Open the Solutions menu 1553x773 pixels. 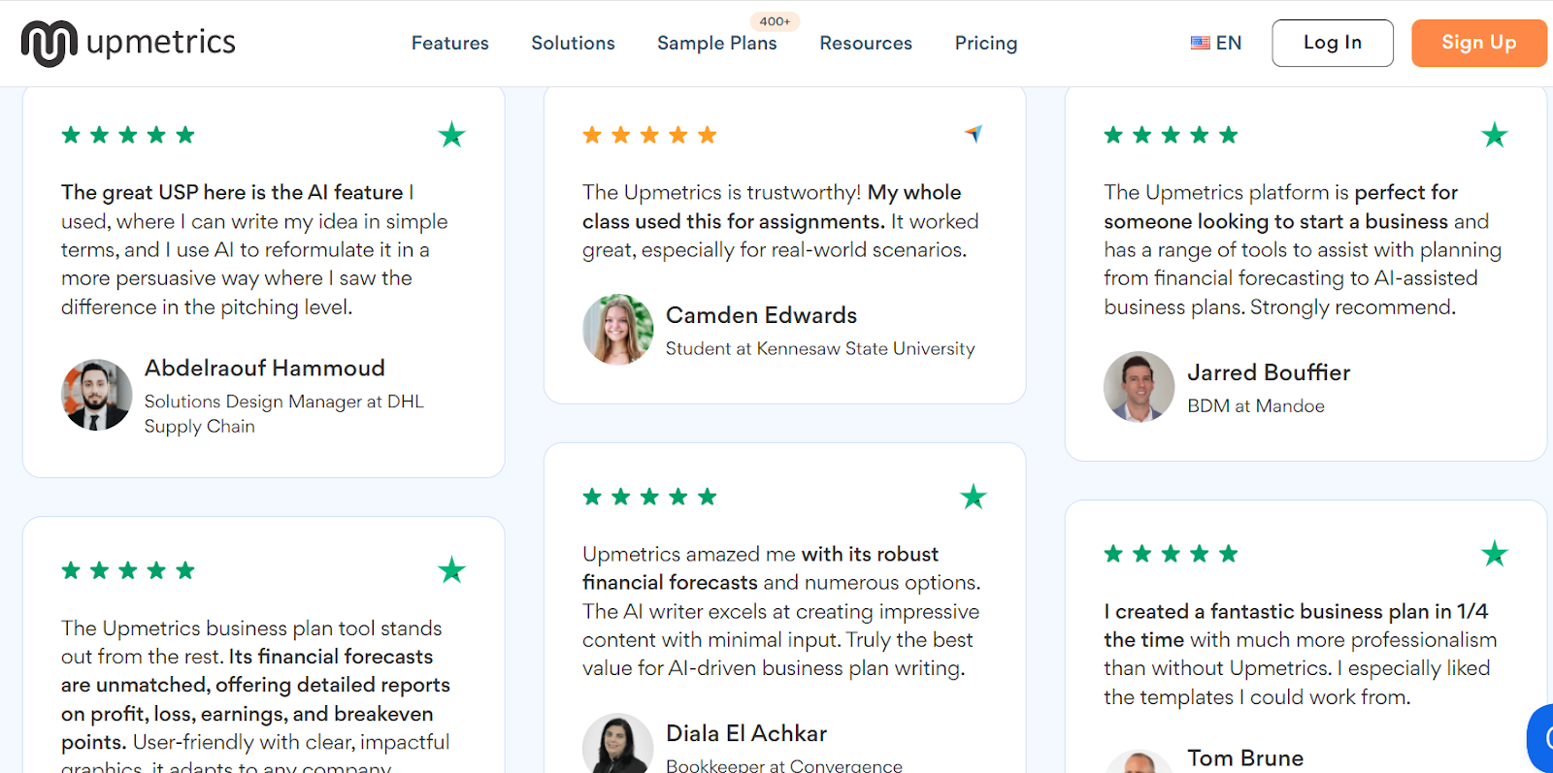[573, 44]
